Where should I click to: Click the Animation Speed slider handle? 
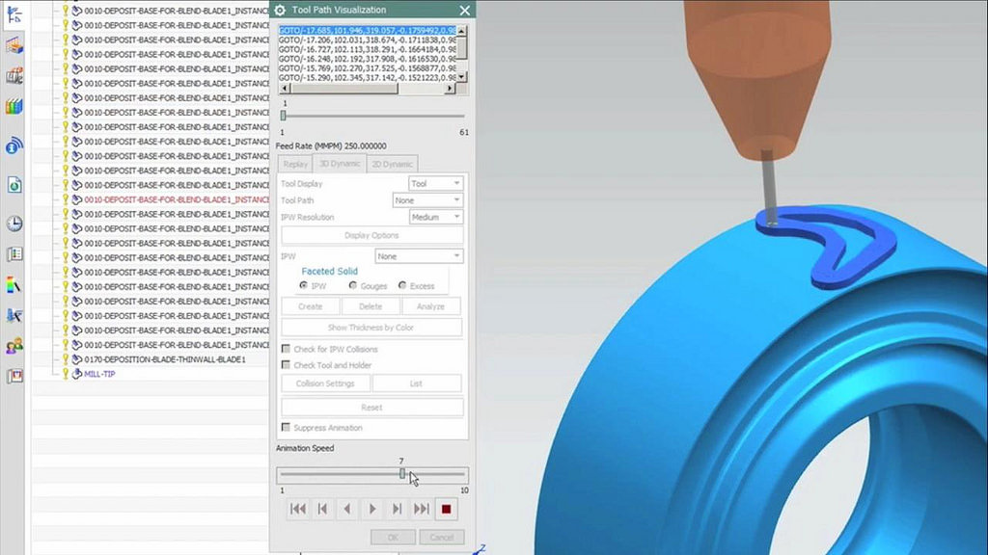pos(402,473)
